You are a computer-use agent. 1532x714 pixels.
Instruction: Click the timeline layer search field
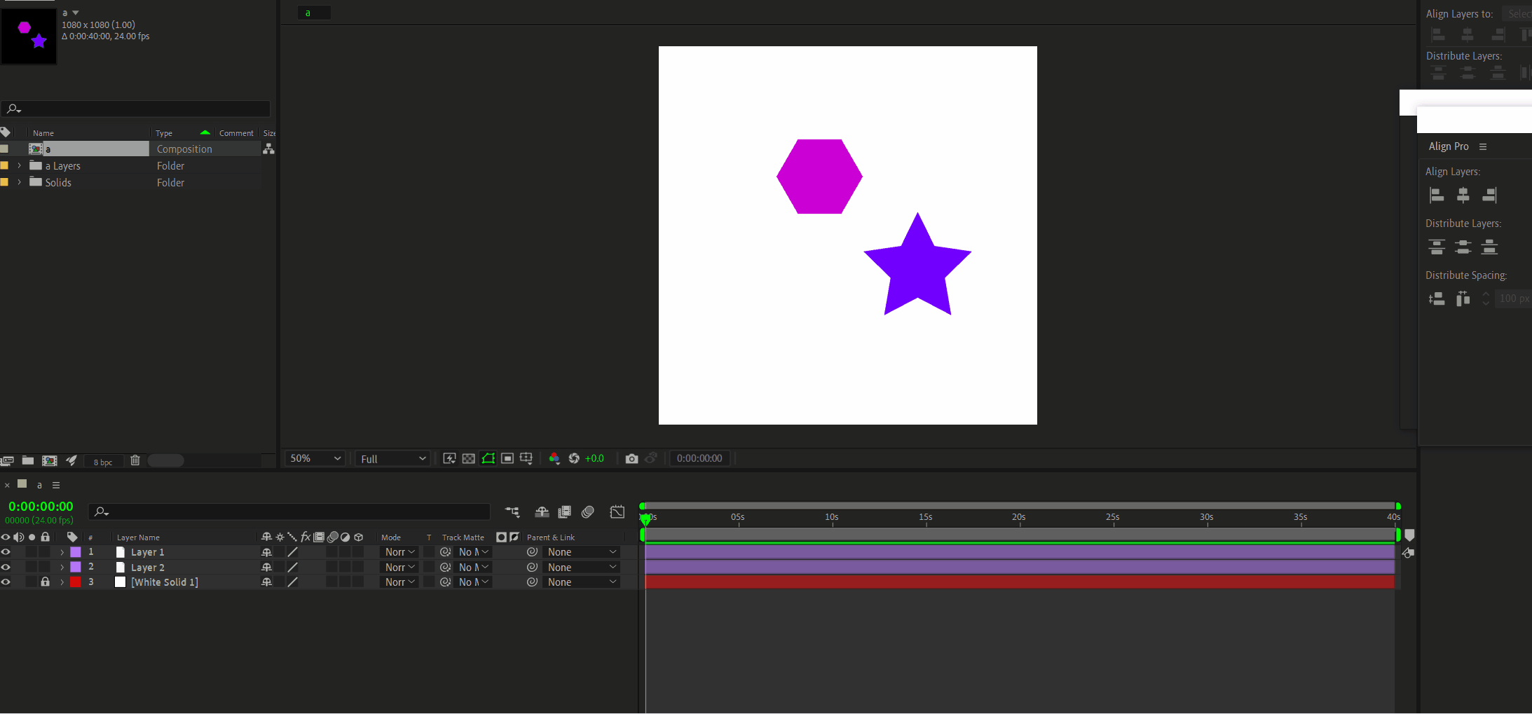pos(289,512)
